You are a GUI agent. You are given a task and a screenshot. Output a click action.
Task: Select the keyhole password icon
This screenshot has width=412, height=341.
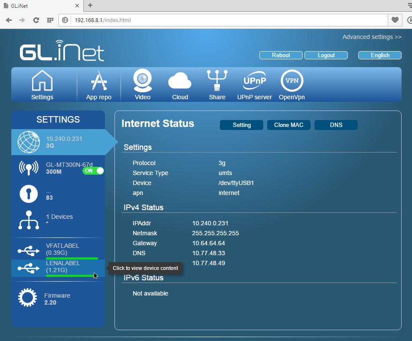coord(29,194)
